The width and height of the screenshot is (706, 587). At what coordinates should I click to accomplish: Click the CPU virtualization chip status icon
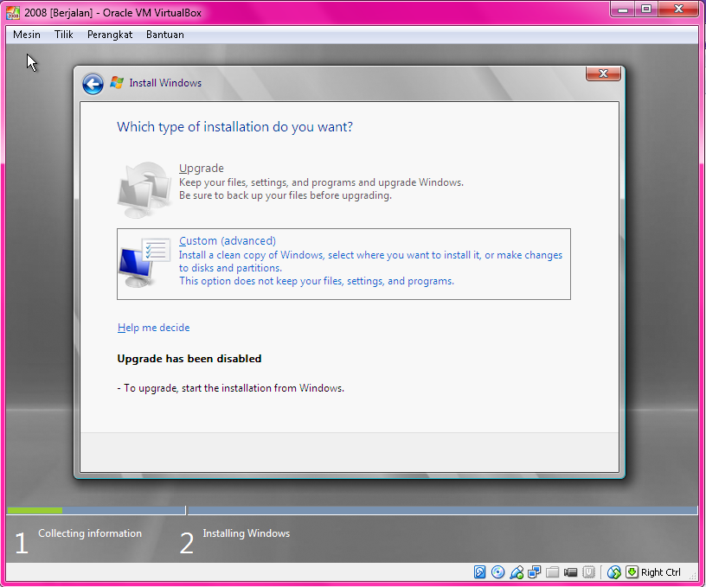[x=588, y=572]
